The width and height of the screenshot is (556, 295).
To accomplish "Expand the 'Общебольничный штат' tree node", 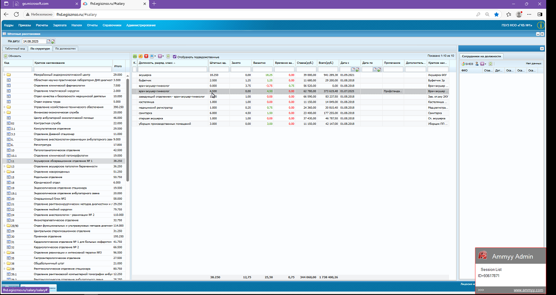I will (4, 263).
